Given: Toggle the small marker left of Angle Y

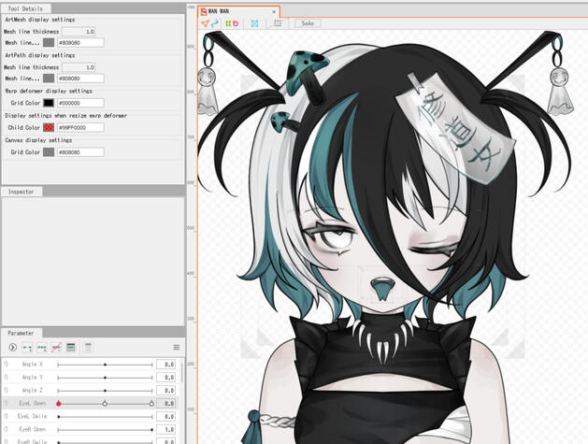Looking at the screenshot, I should [x=6, y=378].
